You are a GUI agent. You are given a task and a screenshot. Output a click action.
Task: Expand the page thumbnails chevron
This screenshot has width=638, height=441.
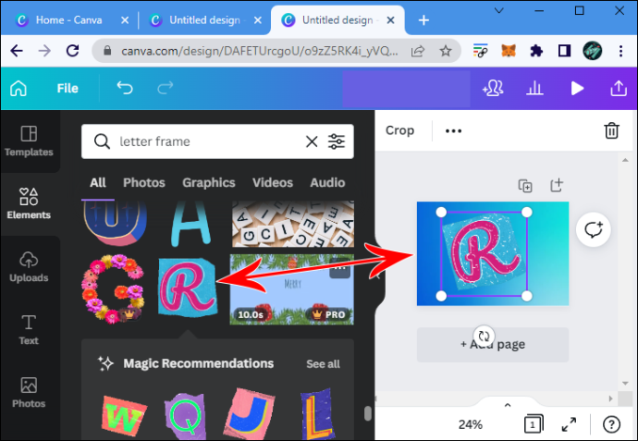click(508, 405)
